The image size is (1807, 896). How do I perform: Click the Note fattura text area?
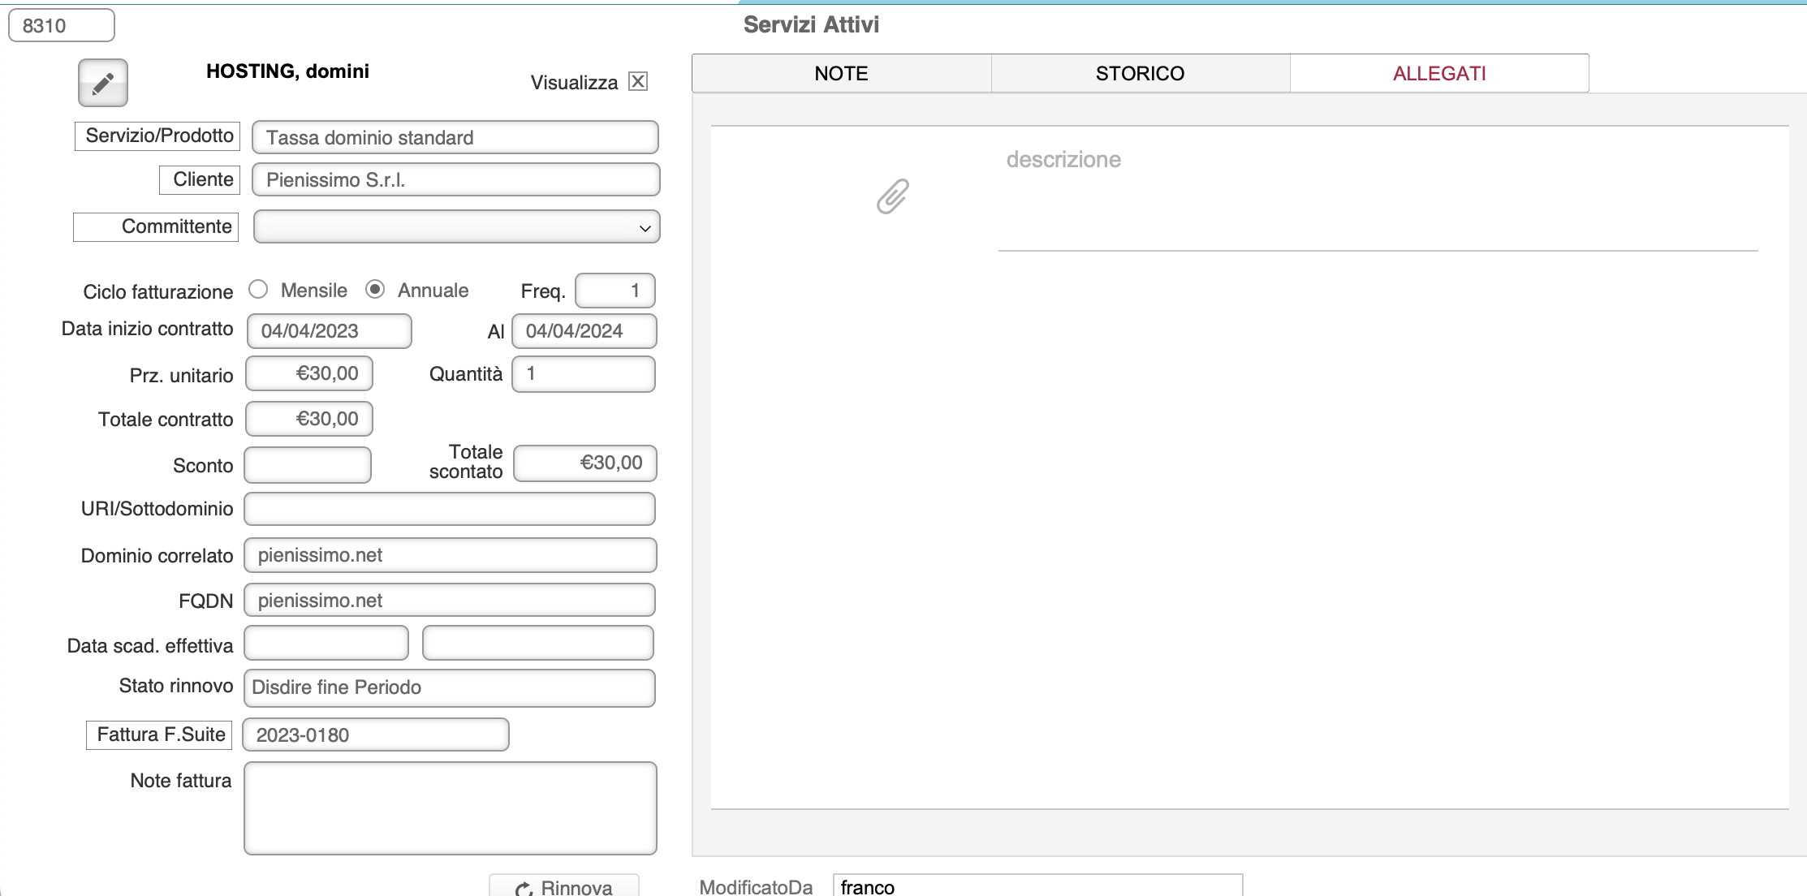click(x=449, y=808)
